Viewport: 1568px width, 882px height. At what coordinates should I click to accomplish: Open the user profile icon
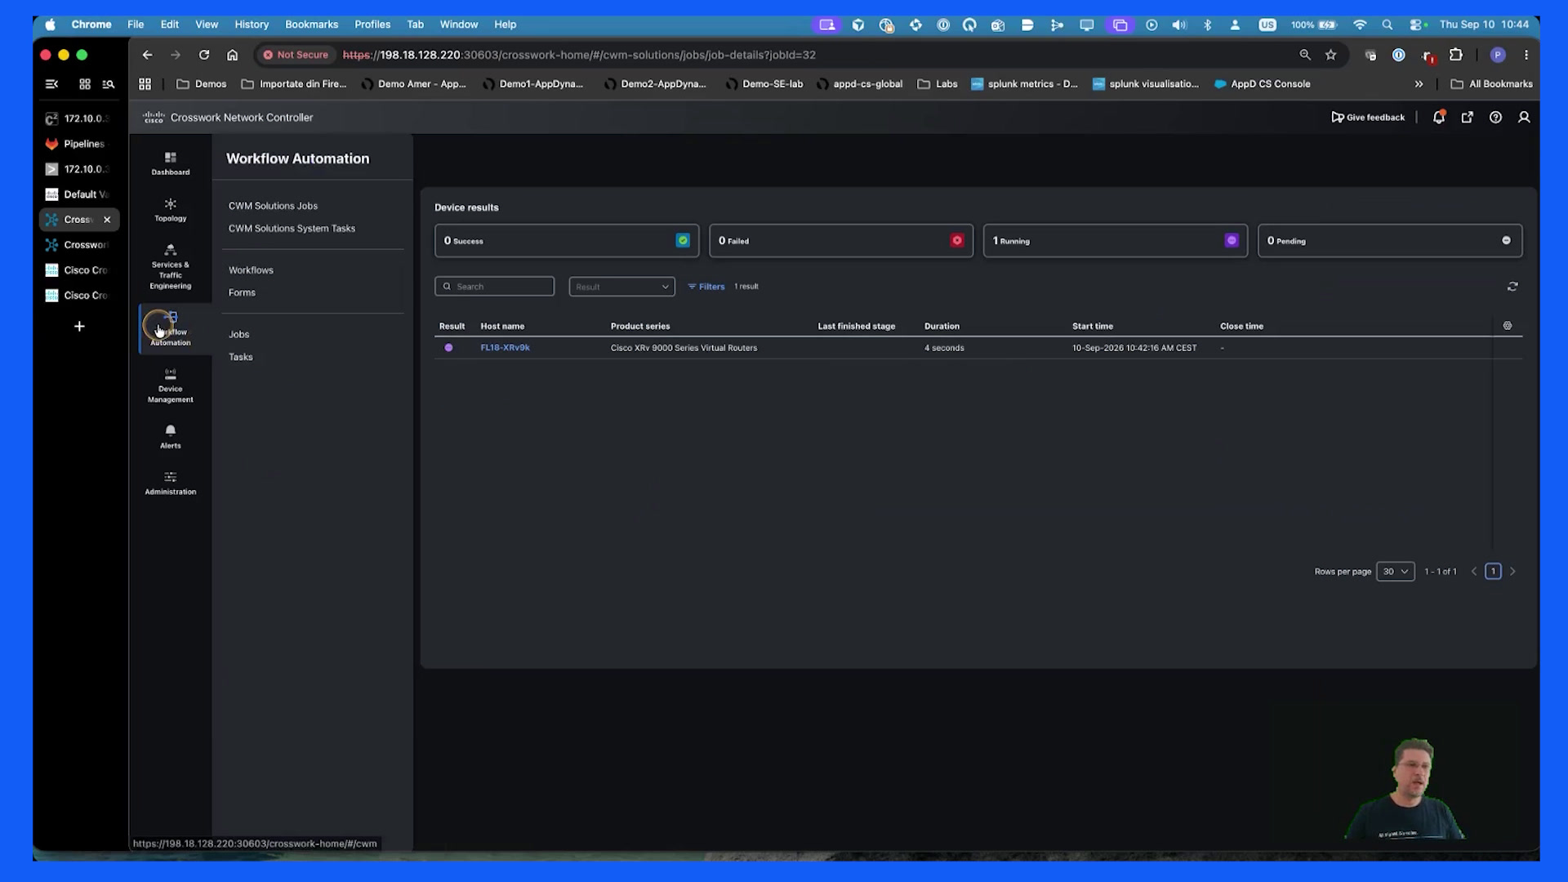pyautogui.click(x=1524, y=117)
